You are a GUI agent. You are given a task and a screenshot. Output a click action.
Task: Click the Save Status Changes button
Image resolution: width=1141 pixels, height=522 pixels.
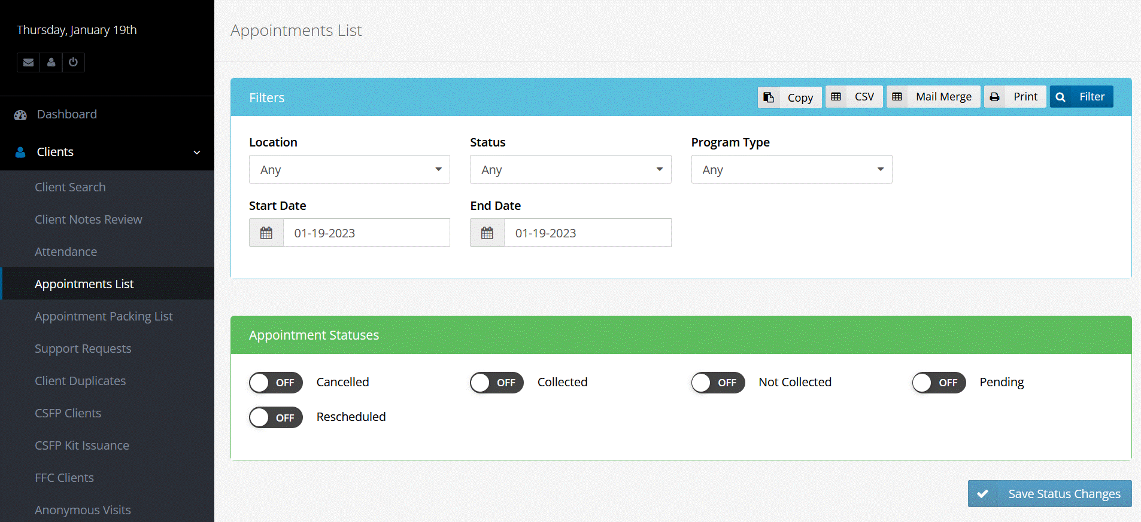pyautogui.click(x=1049, y=494)
